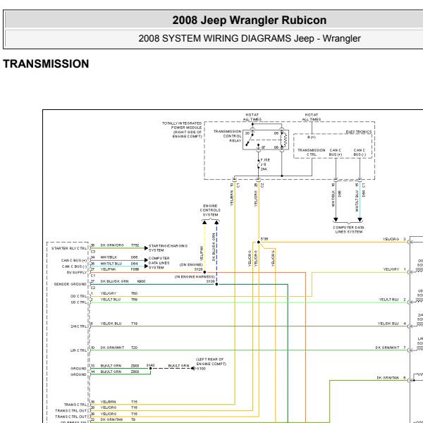Click the D65 circuit code

point(134,257)
